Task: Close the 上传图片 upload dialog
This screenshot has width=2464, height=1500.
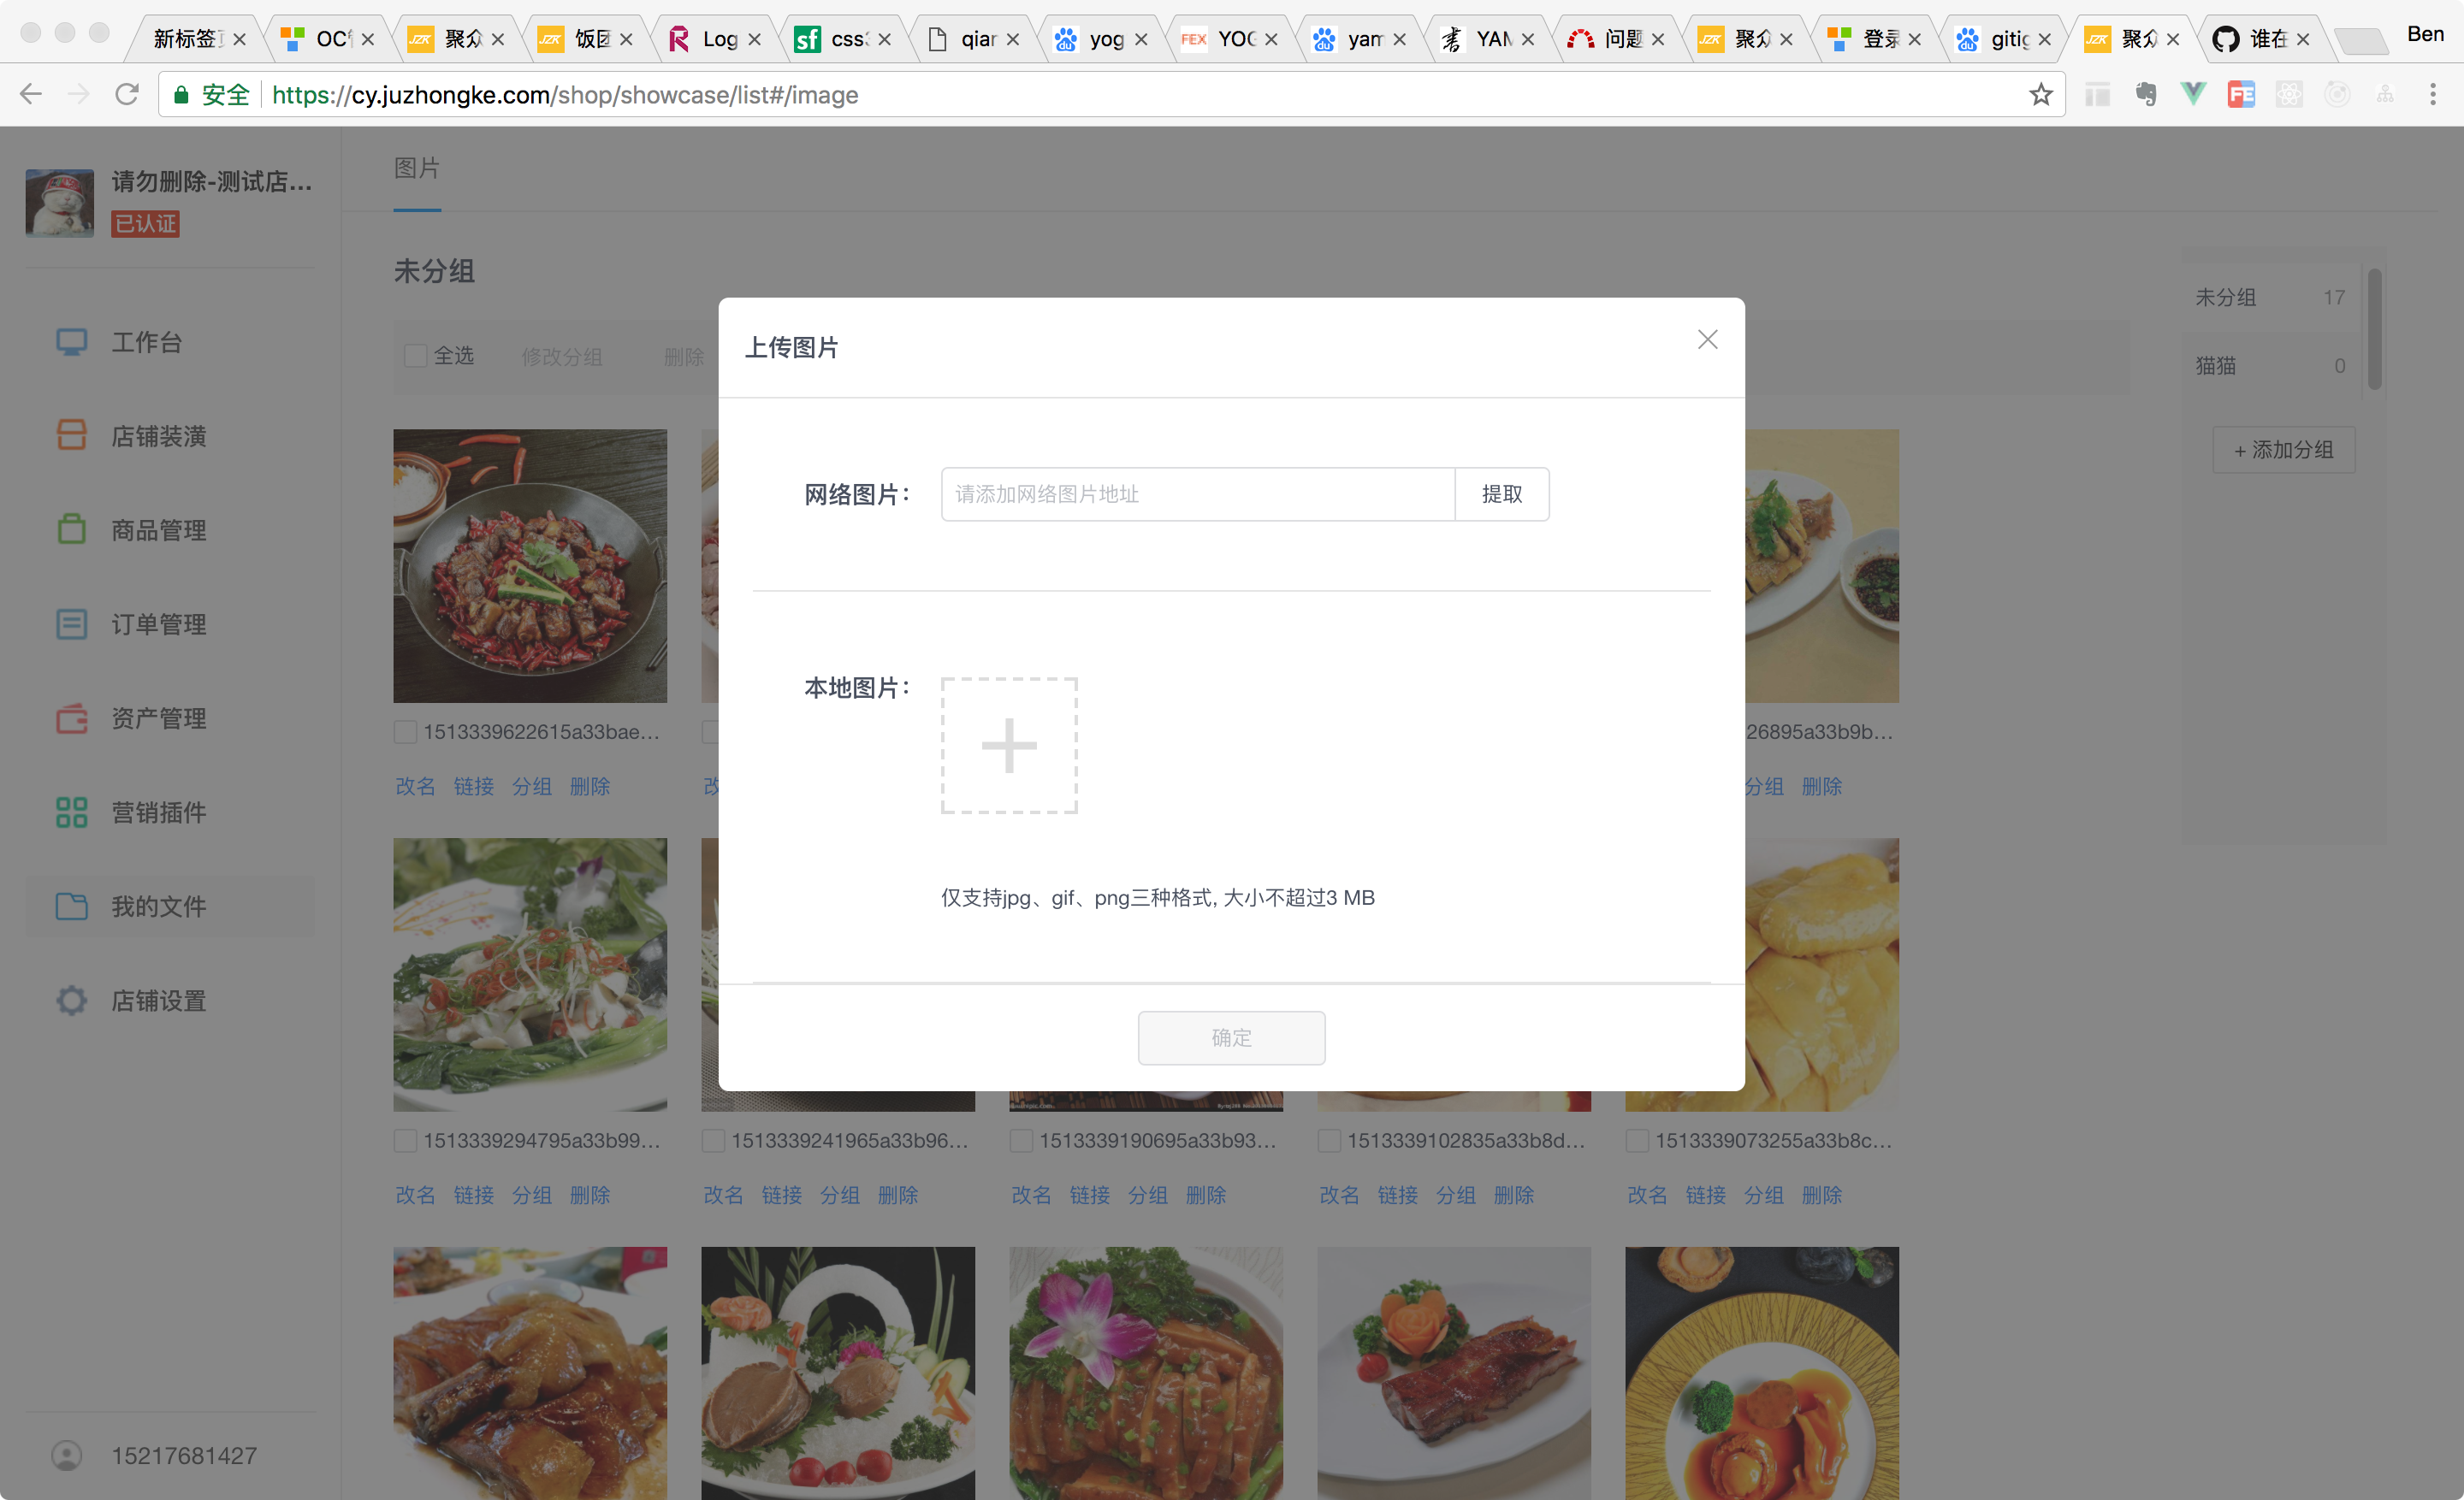Action: click(x=1707, y=340)
